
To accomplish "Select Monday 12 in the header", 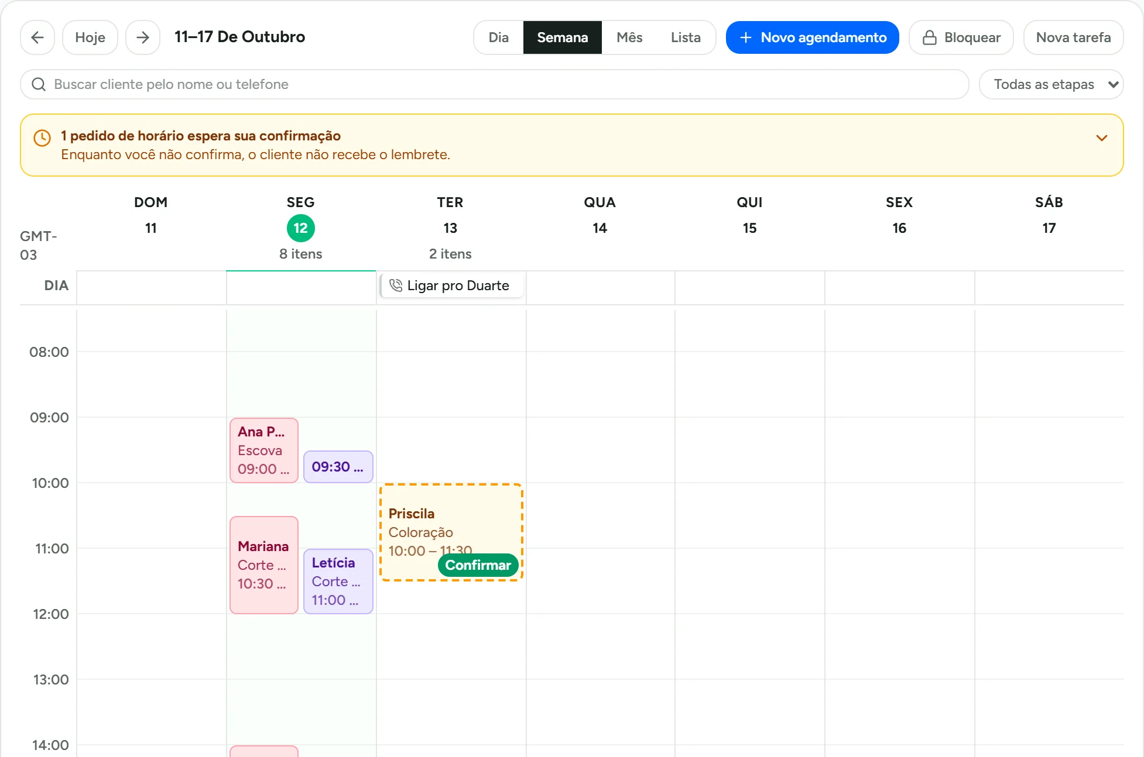I will pos(301,228).
